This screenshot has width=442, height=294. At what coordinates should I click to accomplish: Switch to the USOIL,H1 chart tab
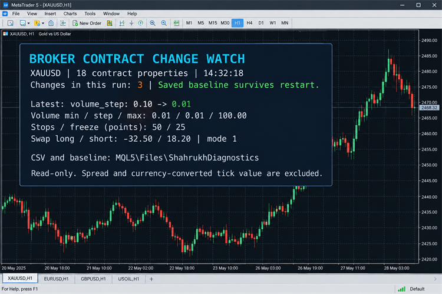click(128, 279)
